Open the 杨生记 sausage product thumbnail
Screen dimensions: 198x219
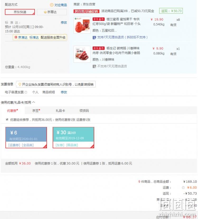coord(82,54)
